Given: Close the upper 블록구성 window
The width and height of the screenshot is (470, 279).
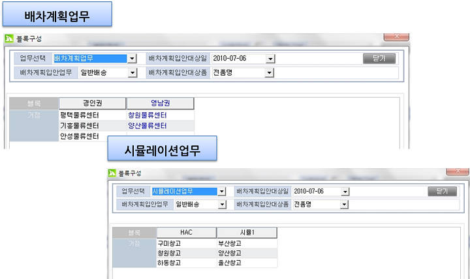Looking at the screenshot, I should pos(397,37).
